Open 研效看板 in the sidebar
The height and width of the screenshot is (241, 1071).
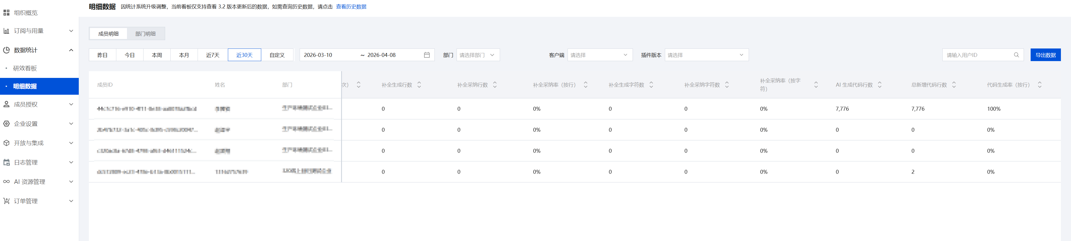[x=25, y=68]
